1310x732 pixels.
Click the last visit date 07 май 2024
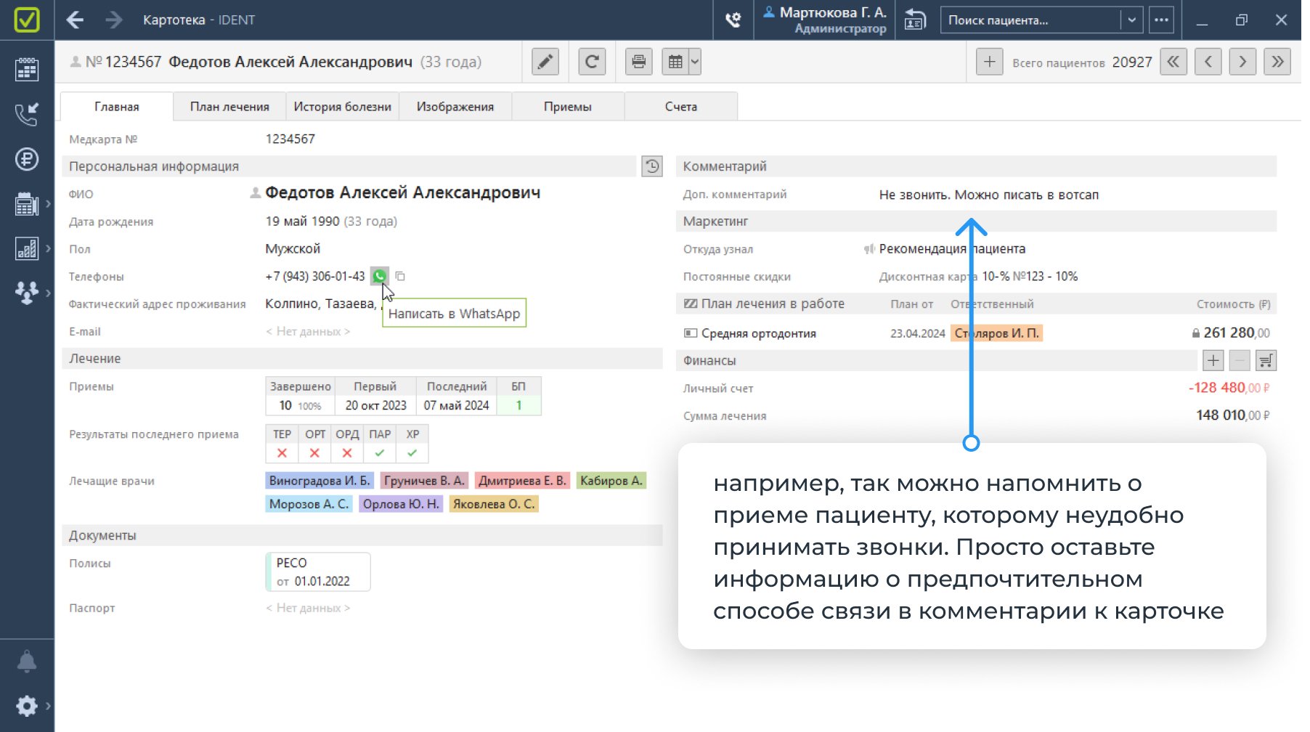tap(456, 405)
